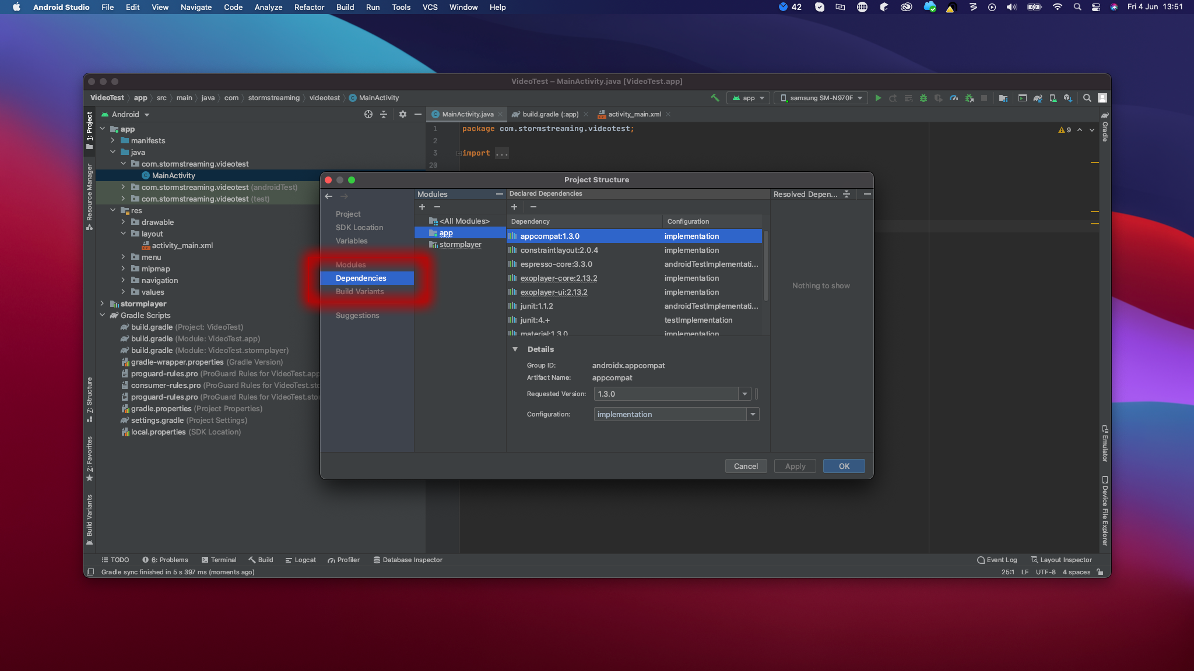
Task: Open the Emulator tool window
Action: tap(1105, 444)
